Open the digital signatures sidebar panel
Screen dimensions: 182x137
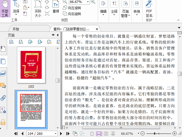pos(3,110)
